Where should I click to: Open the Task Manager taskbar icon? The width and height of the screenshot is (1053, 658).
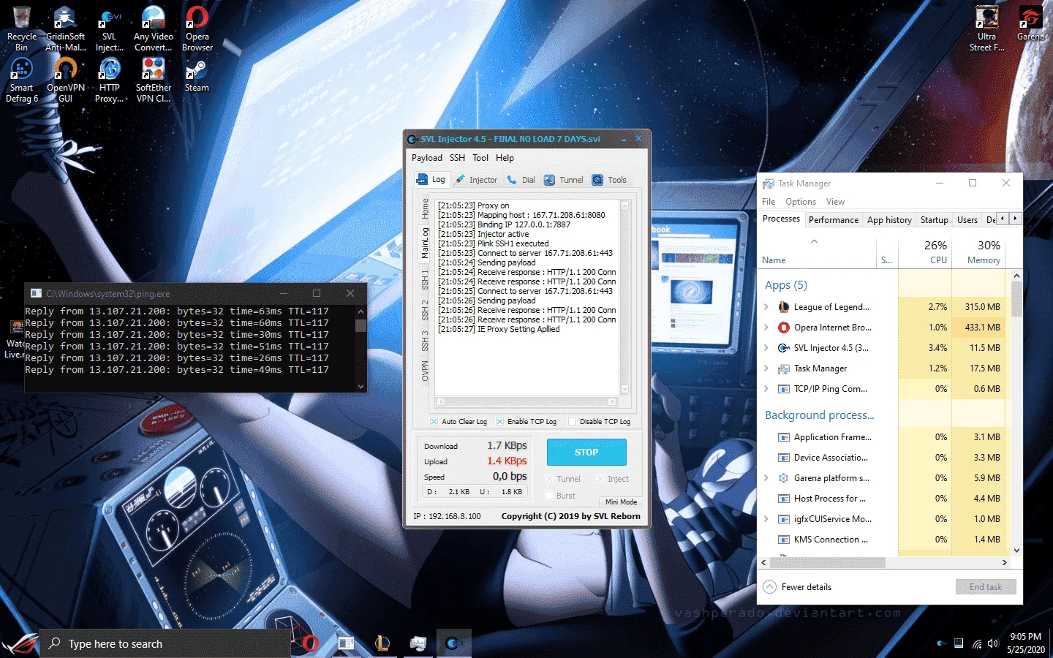pos(418,643)
